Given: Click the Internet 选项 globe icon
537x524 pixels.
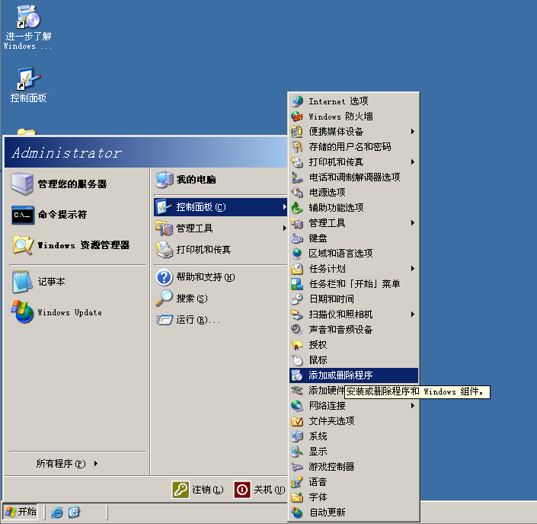Looking at the screenshot, I should coord(297,101).
